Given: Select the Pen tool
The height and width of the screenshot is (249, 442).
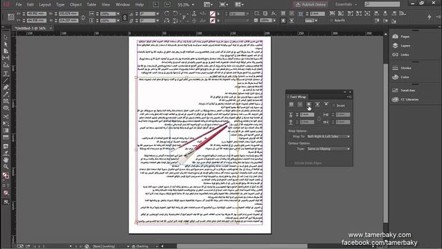Looking at the screenshot, I should pos(6,88).
